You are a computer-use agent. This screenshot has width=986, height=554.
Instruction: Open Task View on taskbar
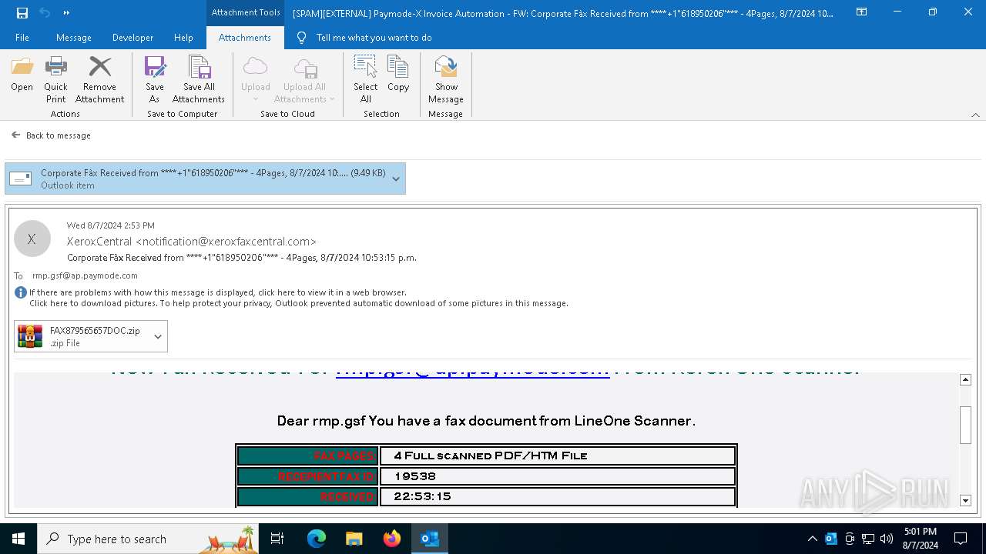tap(277, 539)
